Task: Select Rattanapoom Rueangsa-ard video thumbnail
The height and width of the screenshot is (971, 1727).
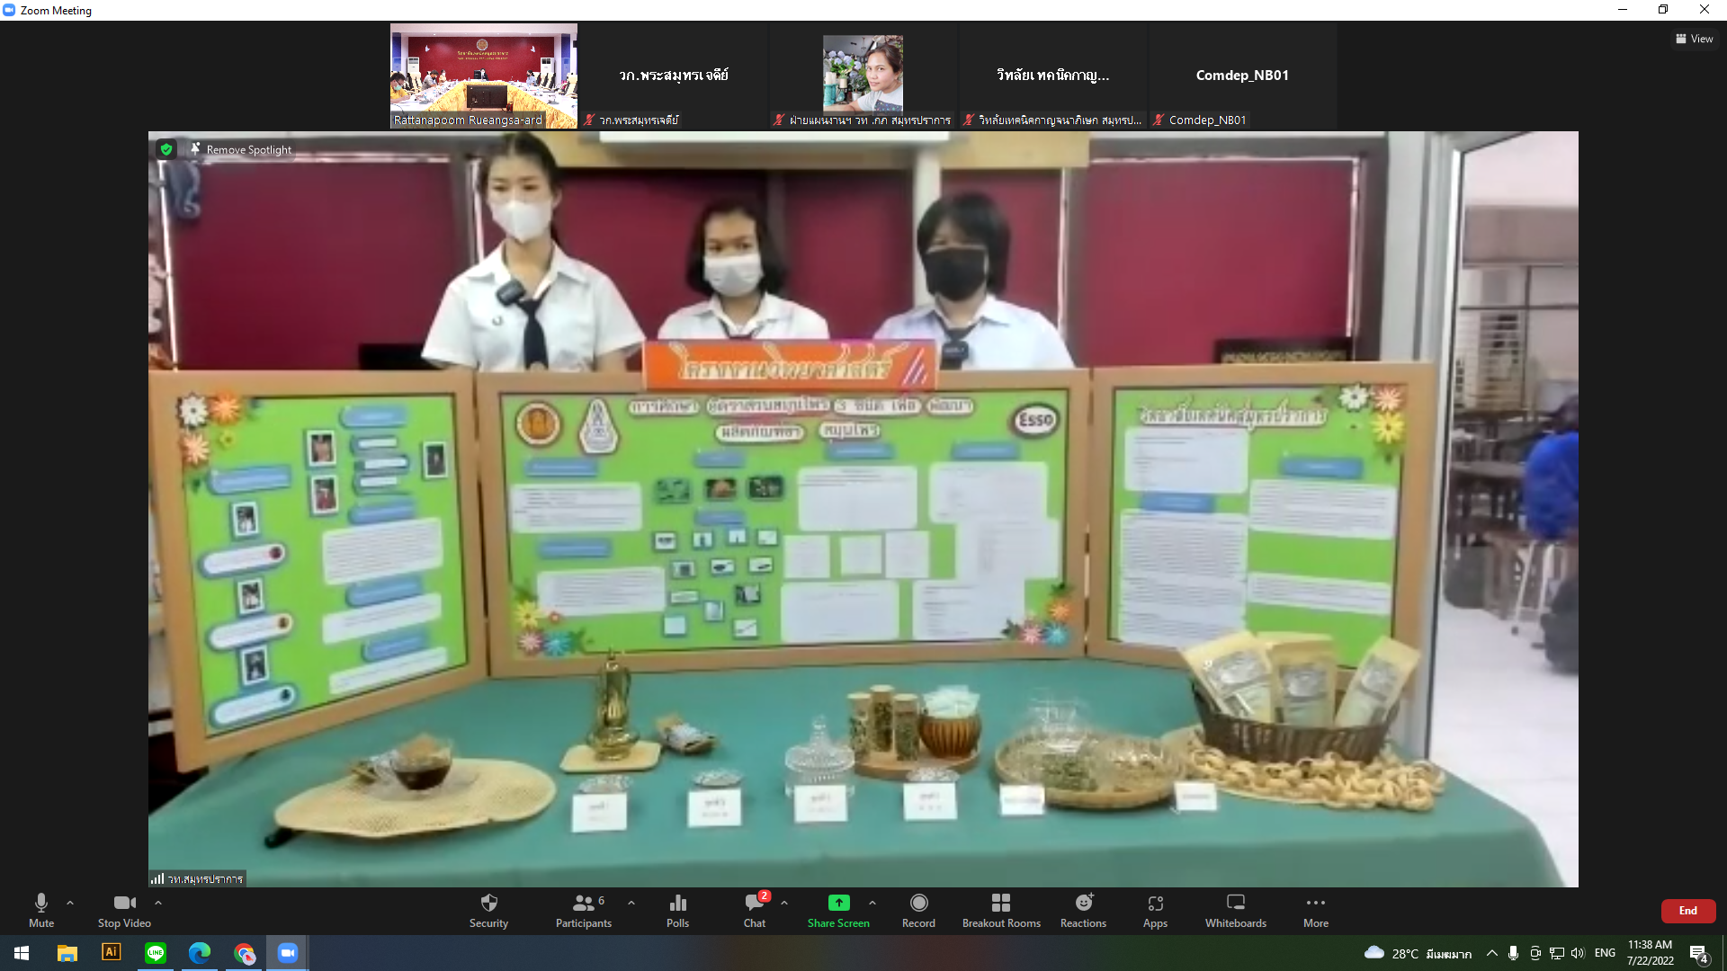Action: (484, 76)
